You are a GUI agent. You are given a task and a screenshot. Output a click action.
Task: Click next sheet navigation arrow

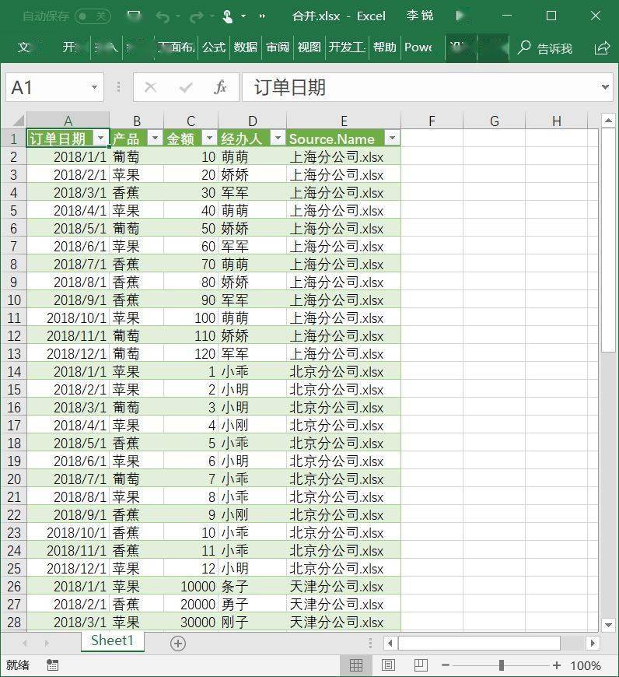click(x=46, y=644)
